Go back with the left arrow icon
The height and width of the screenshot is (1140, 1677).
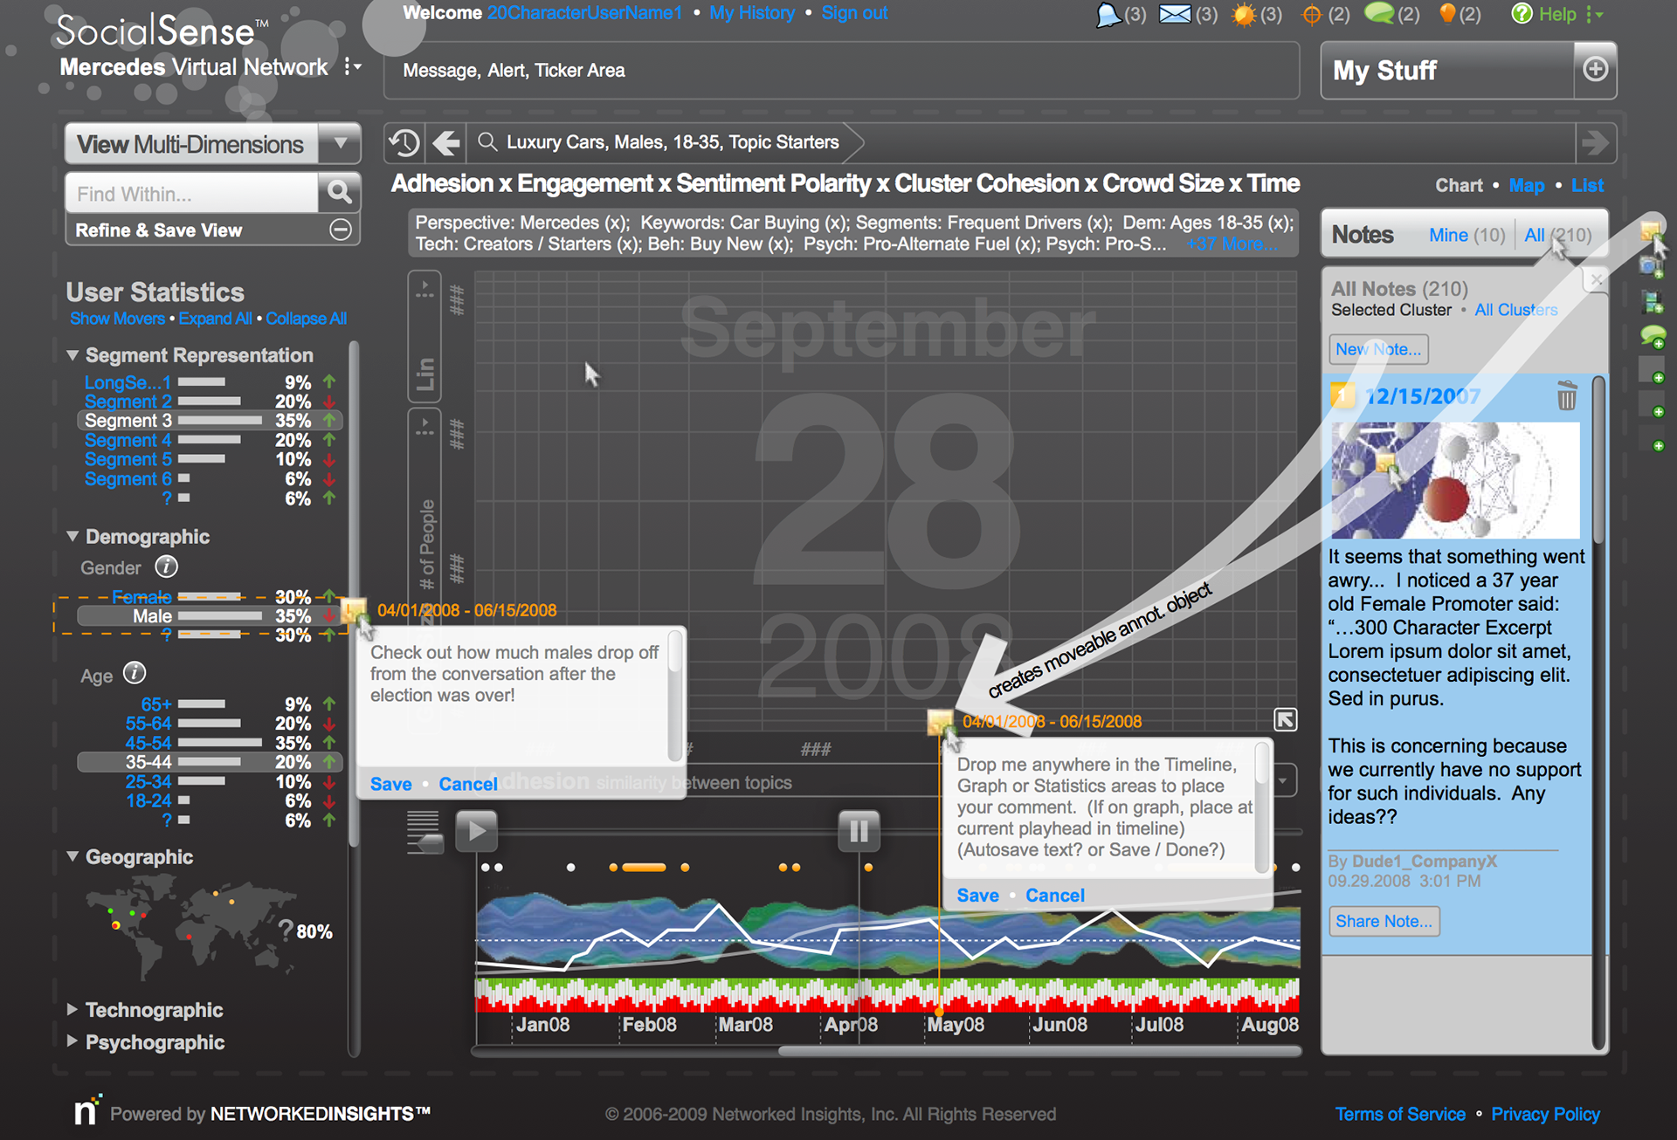446,142
